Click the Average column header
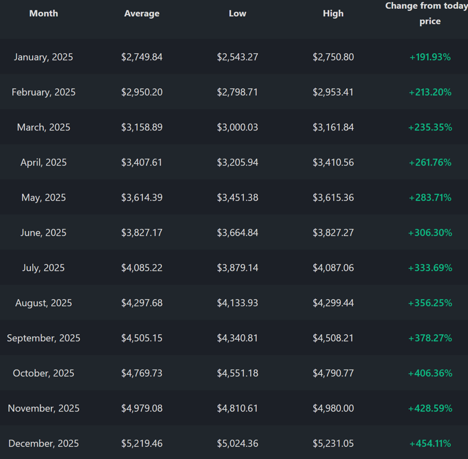This screenshot has height=459, width=468. pyautogui.click(x=141, y=14)
